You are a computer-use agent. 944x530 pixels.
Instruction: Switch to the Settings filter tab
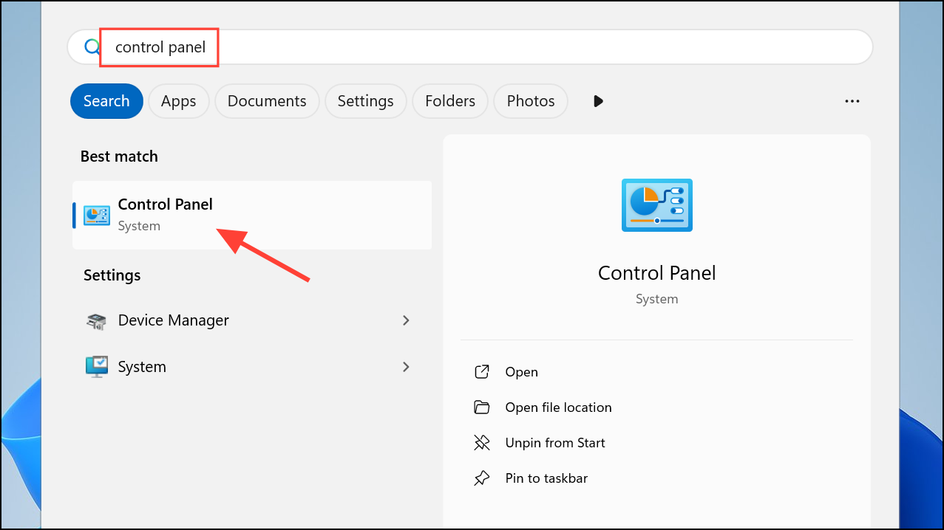click(366, 101)
